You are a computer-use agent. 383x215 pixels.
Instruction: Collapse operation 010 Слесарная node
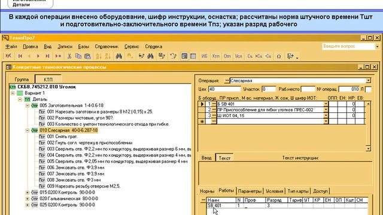click(x=28, y=130)
